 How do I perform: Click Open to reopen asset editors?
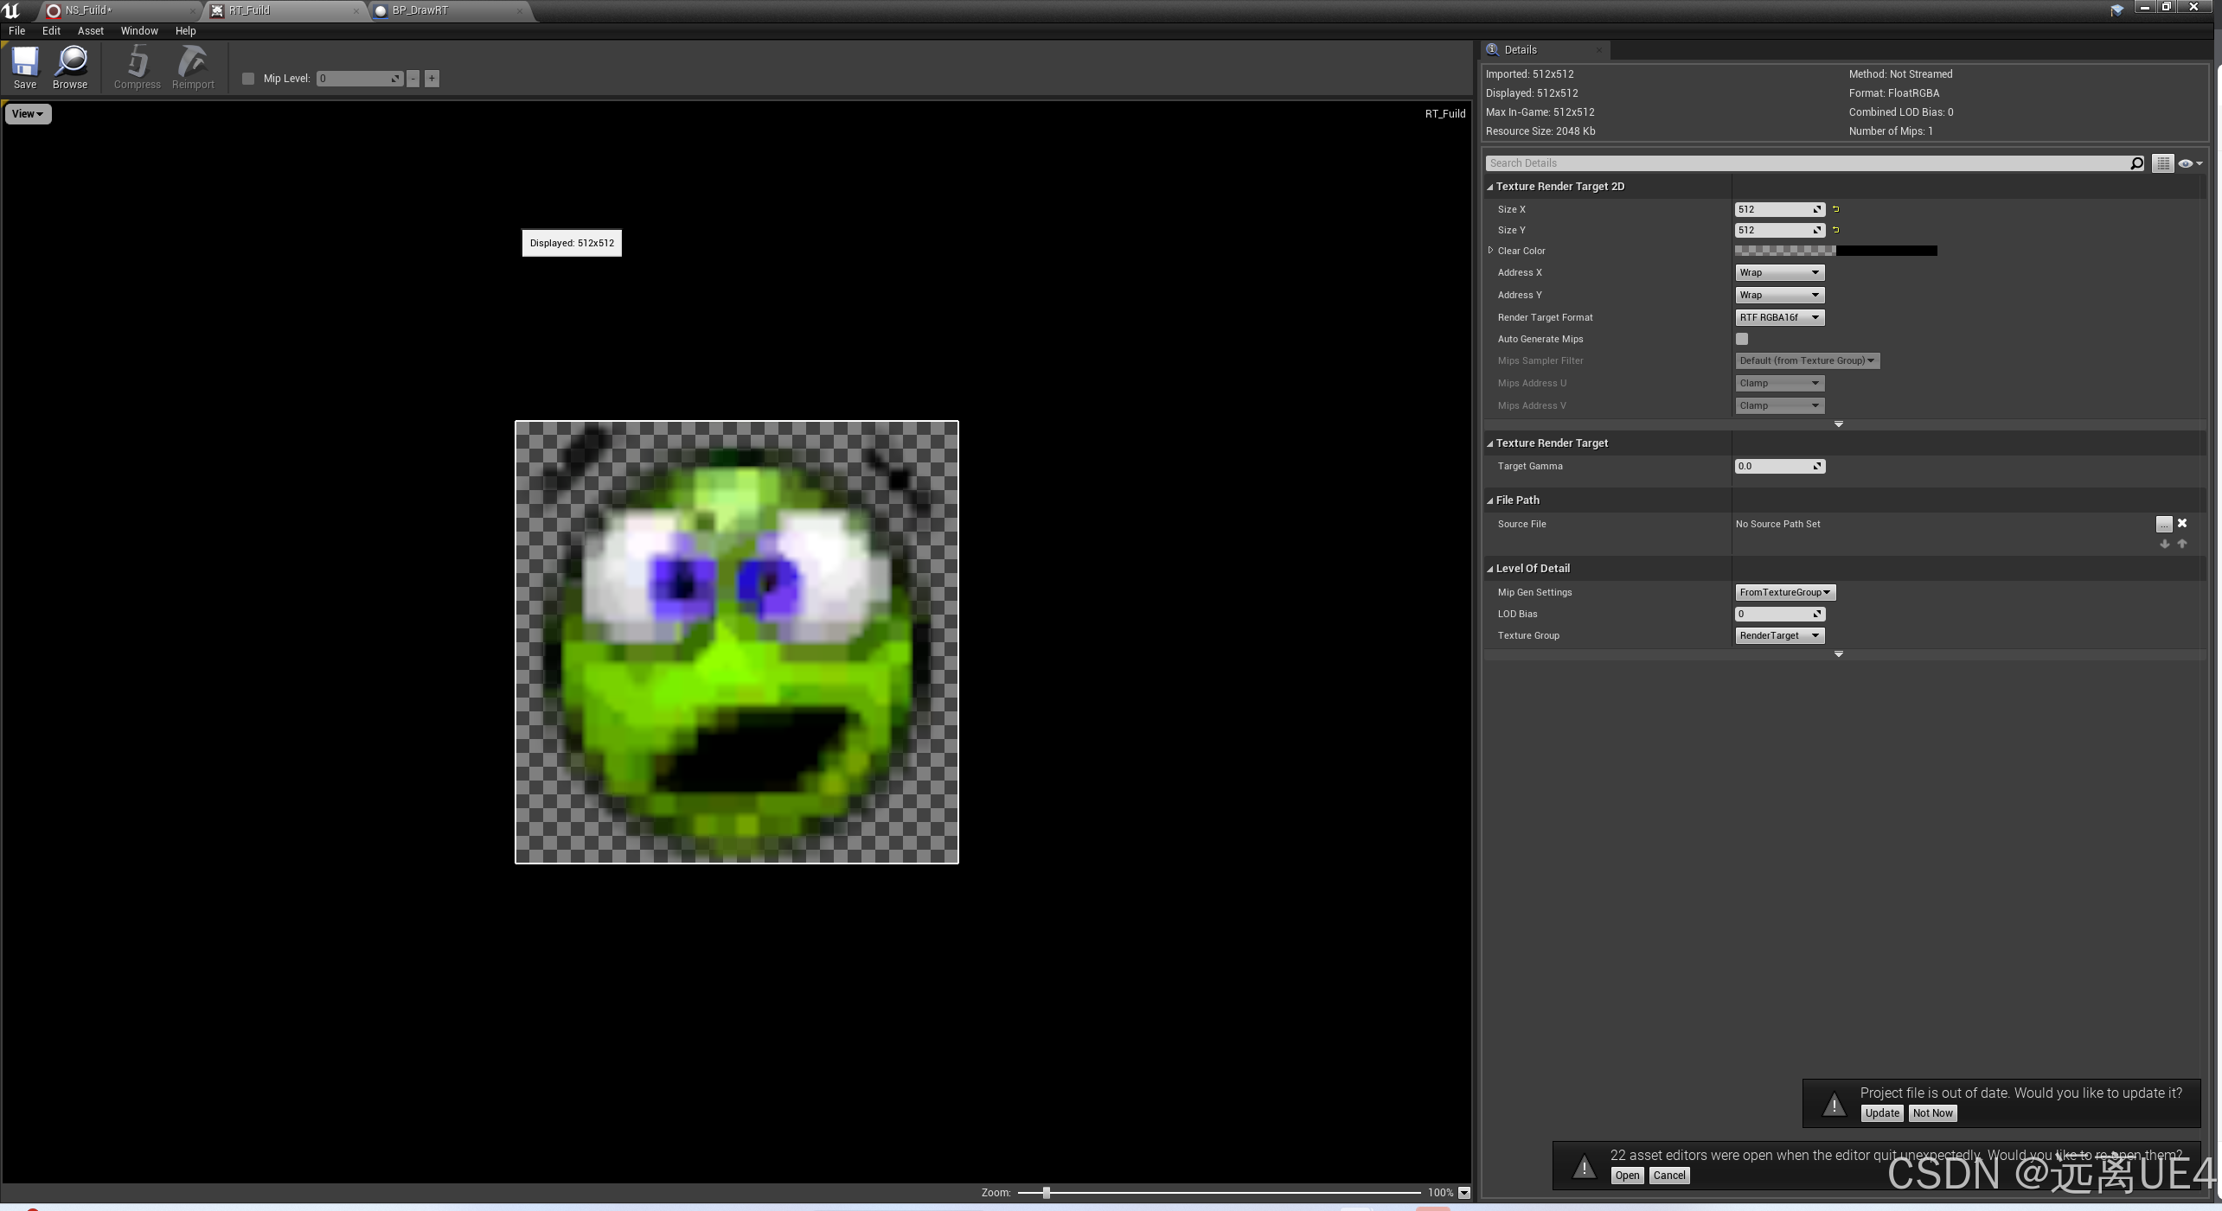(1626, 1176)
